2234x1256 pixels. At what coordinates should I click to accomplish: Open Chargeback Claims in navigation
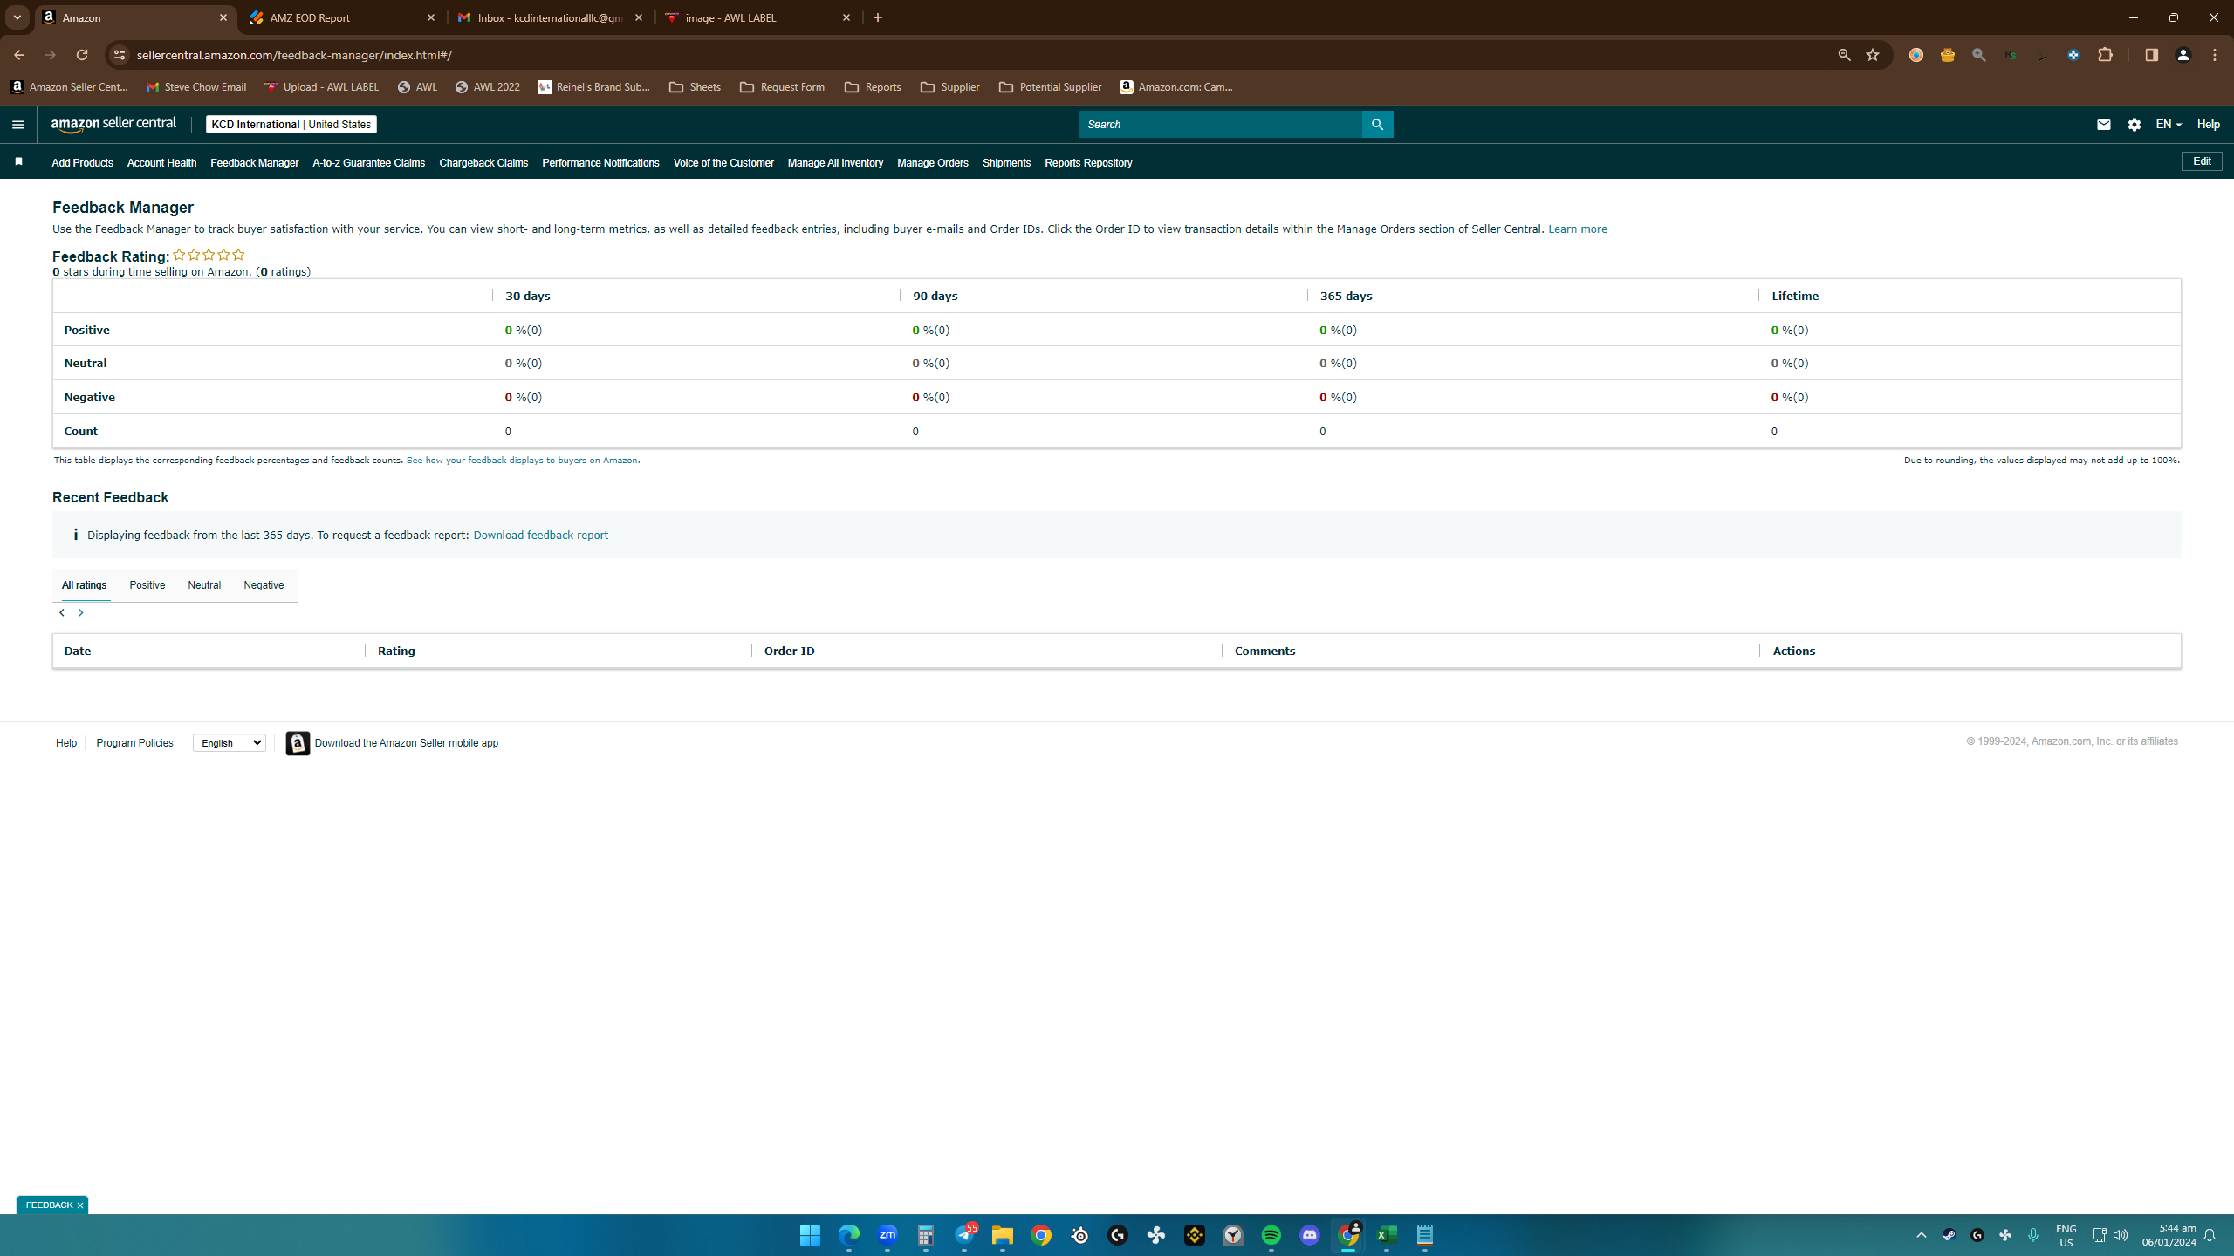pos(483,163)
